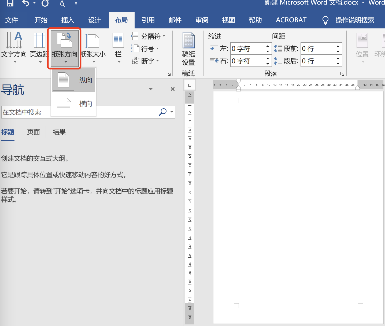Screen dimensions: 385x326
Task: Open the Undo history dropdown arrow
Action: click(34, 3)
